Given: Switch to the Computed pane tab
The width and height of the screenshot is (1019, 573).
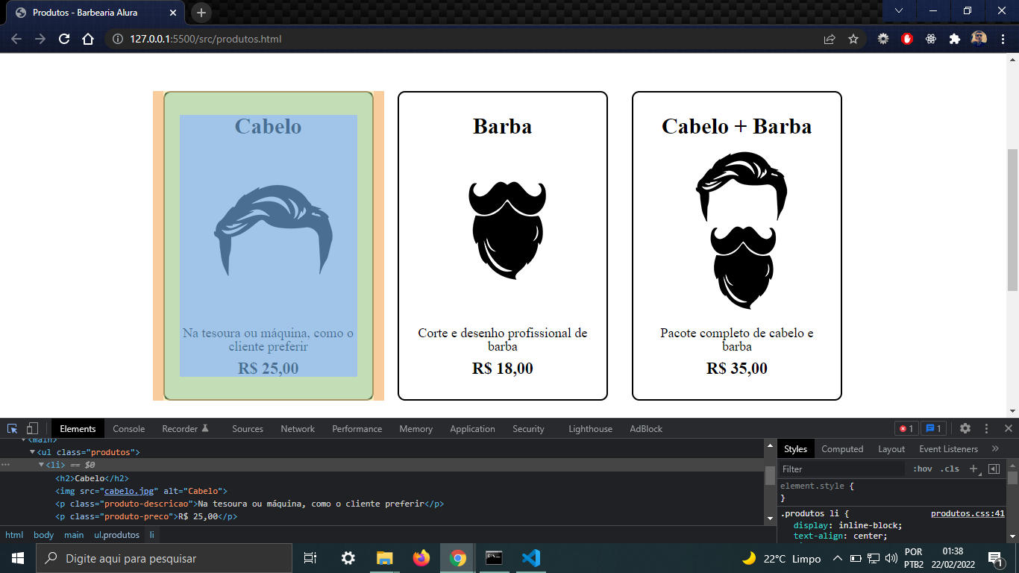Looking at the screenshot, I should click(x=842, y=448).
